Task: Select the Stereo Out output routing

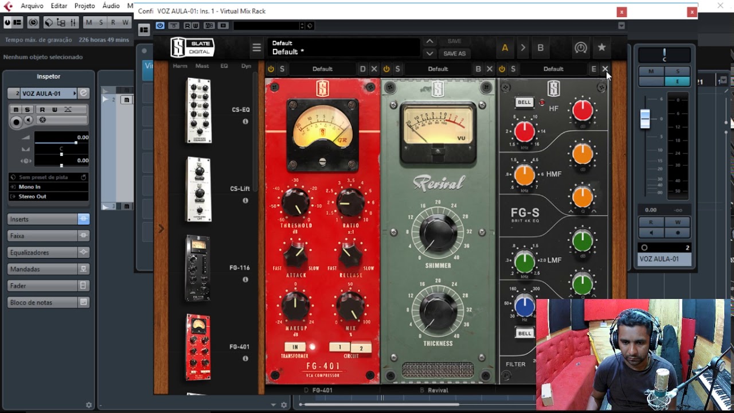Action: 49,197
